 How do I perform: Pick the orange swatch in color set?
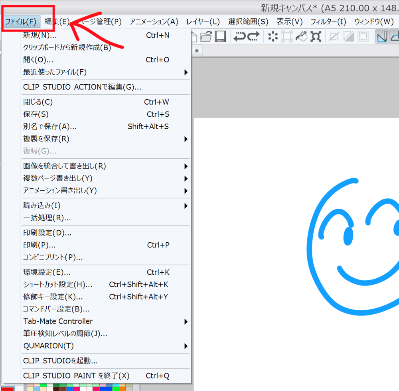point(122,389)
